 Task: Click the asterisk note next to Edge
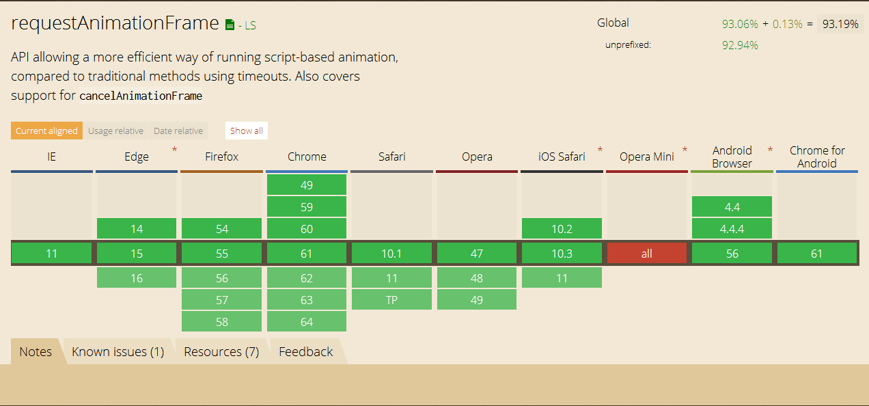174,150
